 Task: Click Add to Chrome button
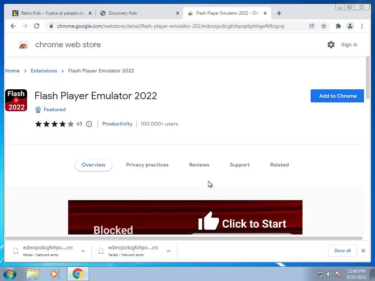click(x=337, y=96)
